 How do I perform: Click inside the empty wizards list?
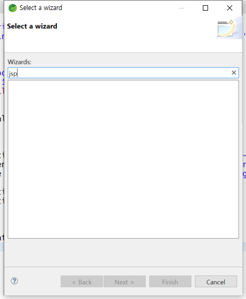tap(123, 159)
